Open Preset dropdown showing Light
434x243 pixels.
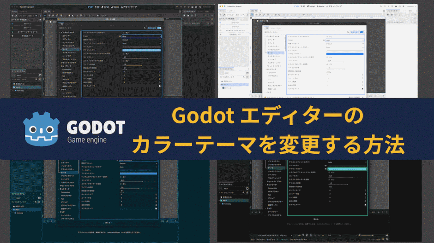[x=345, y=40]
